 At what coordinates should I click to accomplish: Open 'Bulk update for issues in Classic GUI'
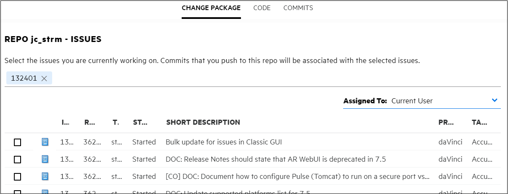click(224, 142)
